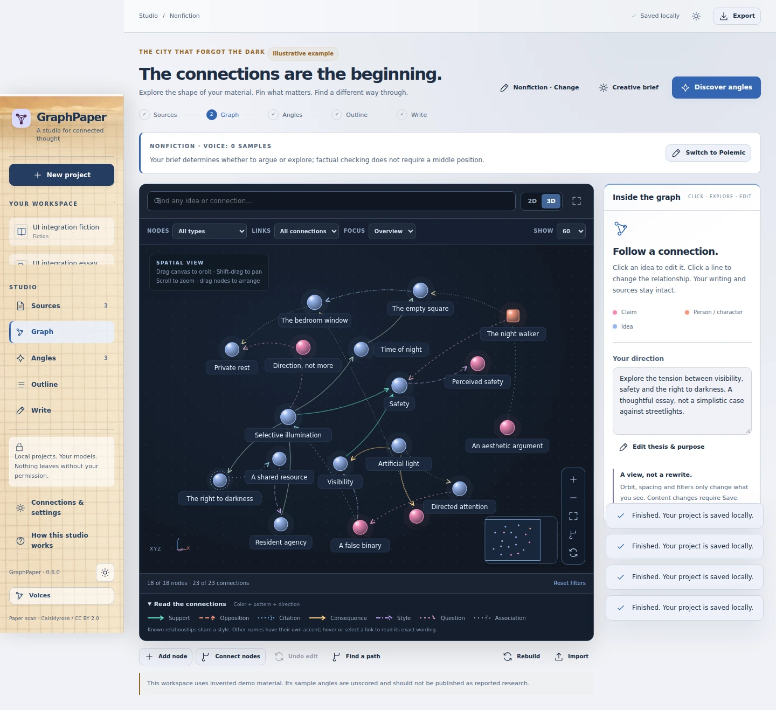Fit graph to view icon in canvas controls
The width and height of the screenshot is (776, 710).
click(573, 516)
